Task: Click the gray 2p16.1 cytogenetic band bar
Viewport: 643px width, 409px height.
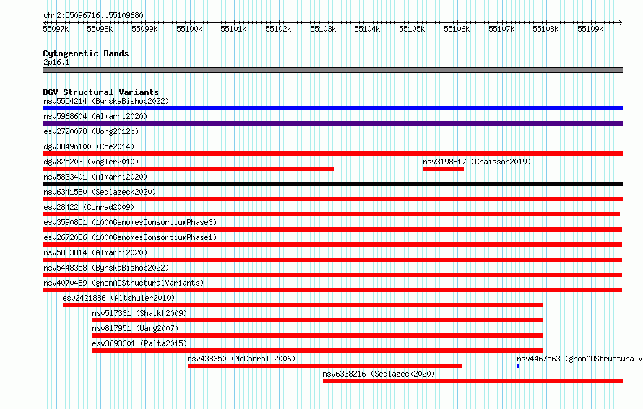Action: 332,70
